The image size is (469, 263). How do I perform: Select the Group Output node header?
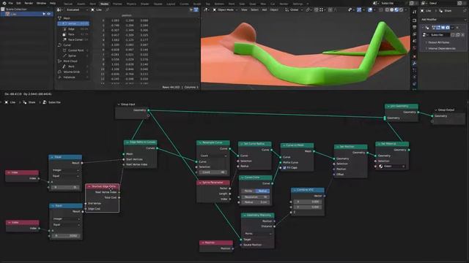tap(448, 110)
